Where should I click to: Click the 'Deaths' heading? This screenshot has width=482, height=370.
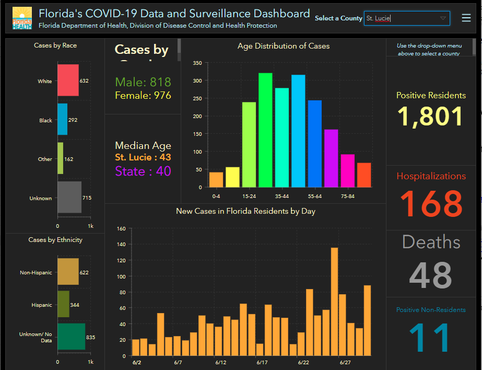pyautogui.click(x=431, y=242)
